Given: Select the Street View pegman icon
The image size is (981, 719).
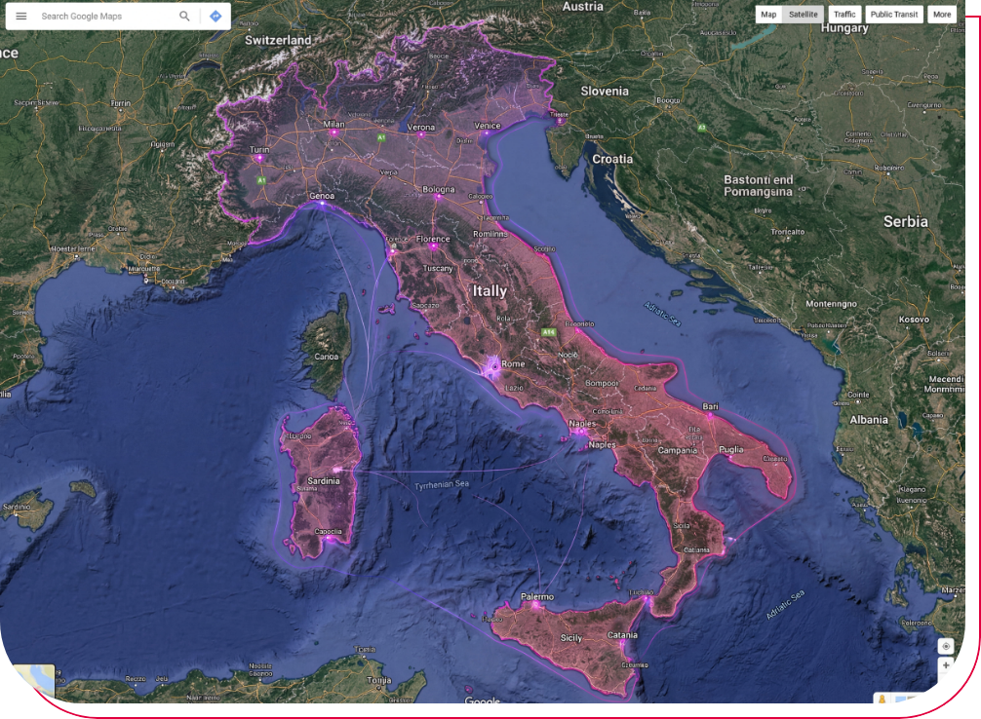Looking at the screenshot, I should tap(882, 699).
